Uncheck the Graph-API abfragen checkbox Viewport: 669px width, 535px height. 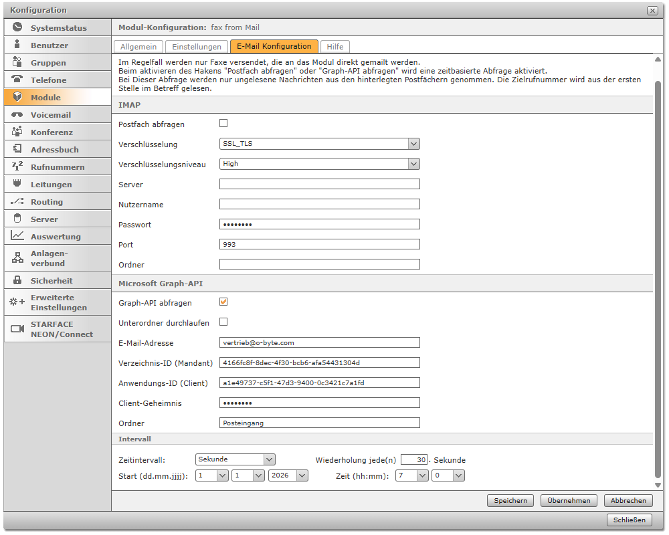click(223, 302)
